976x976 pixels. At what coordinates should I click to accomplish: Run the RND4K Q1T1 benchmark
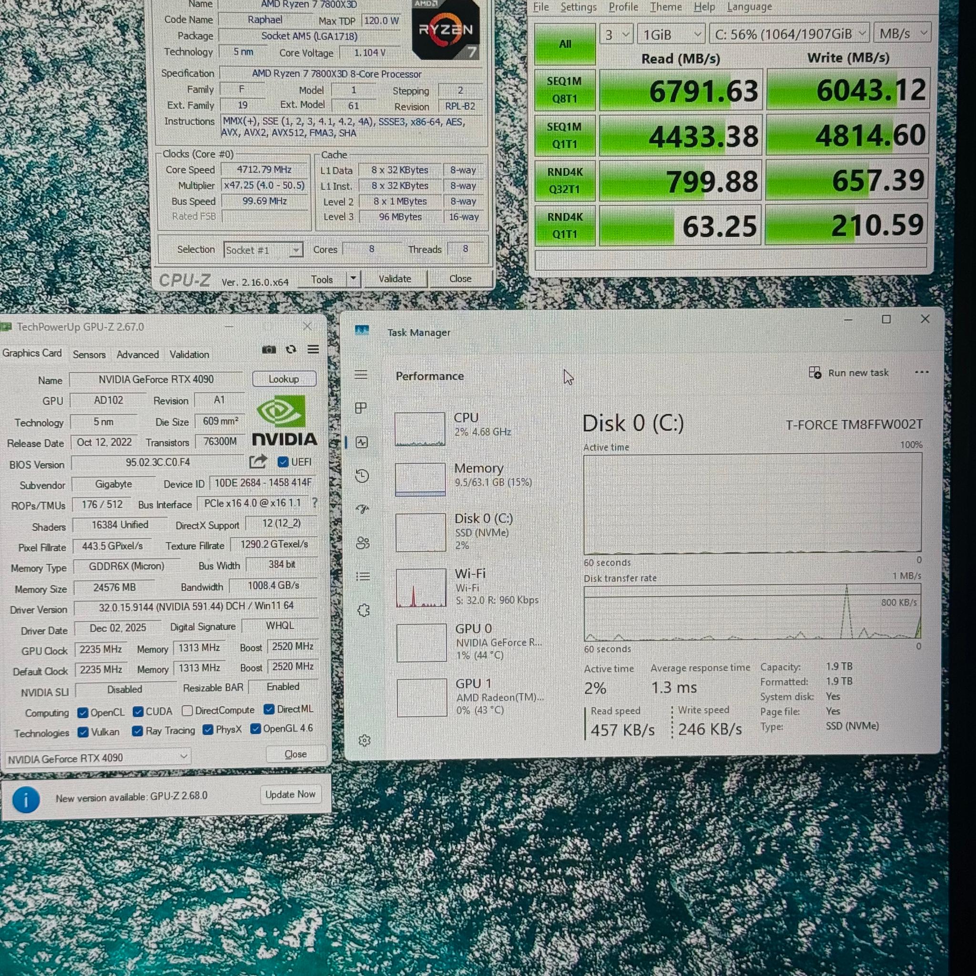point(565,225)
